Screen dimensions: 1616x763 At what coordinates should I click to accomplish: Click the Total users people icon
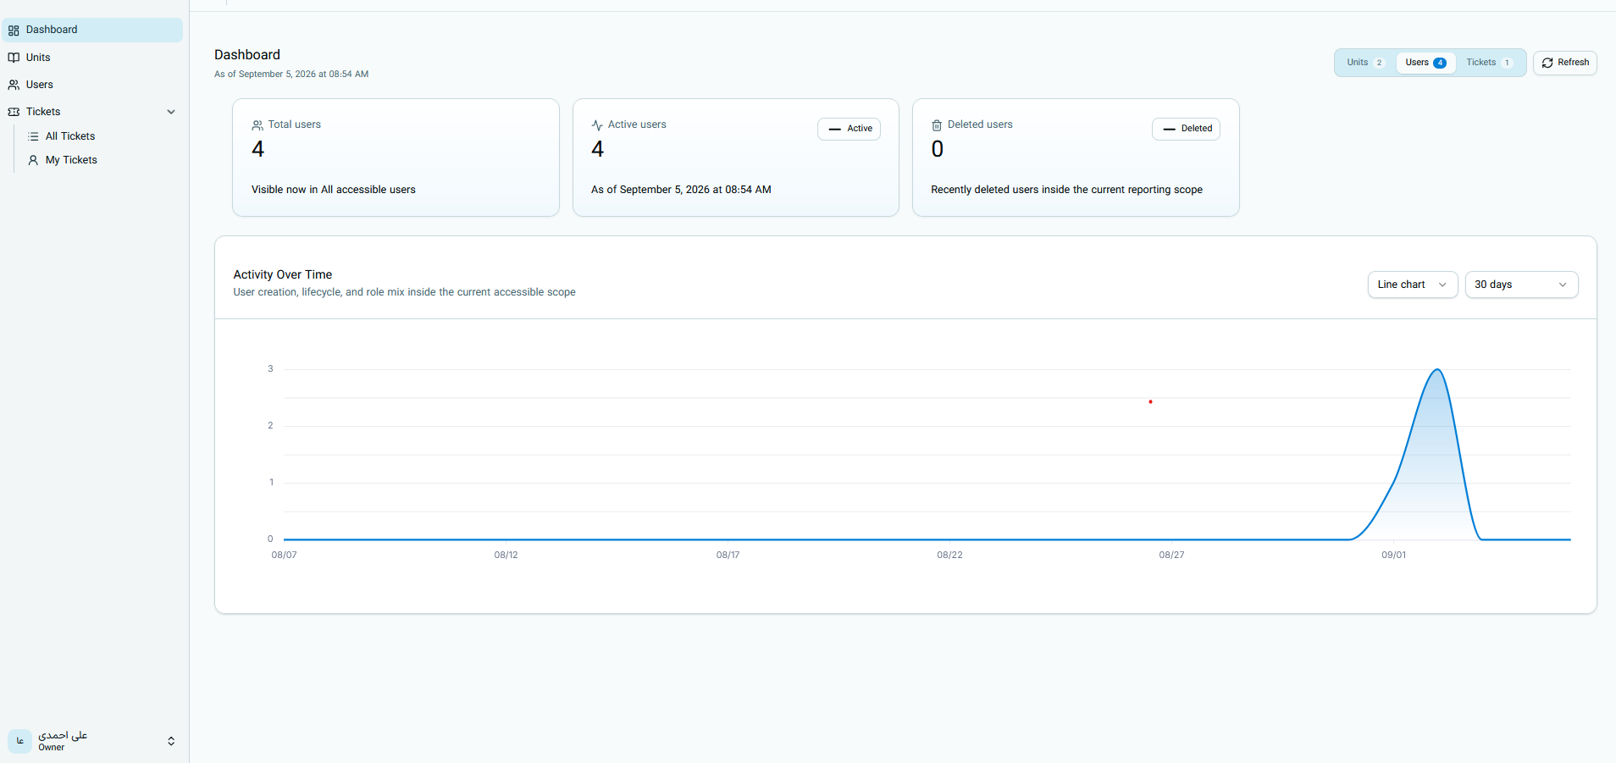pos(257,125)
